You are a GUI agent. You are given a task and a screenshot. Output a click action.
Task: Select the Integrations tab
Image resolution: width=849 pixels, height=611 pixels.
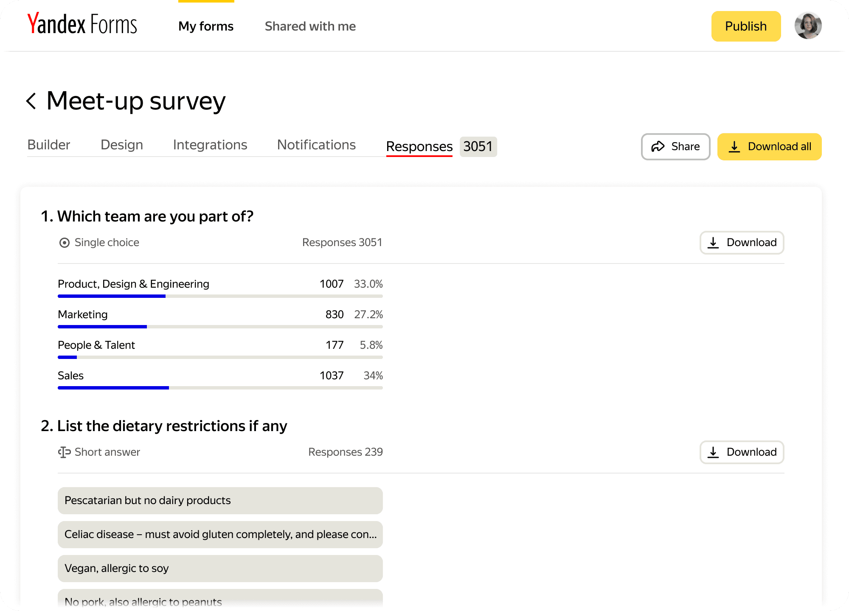[x=210, y=145]
